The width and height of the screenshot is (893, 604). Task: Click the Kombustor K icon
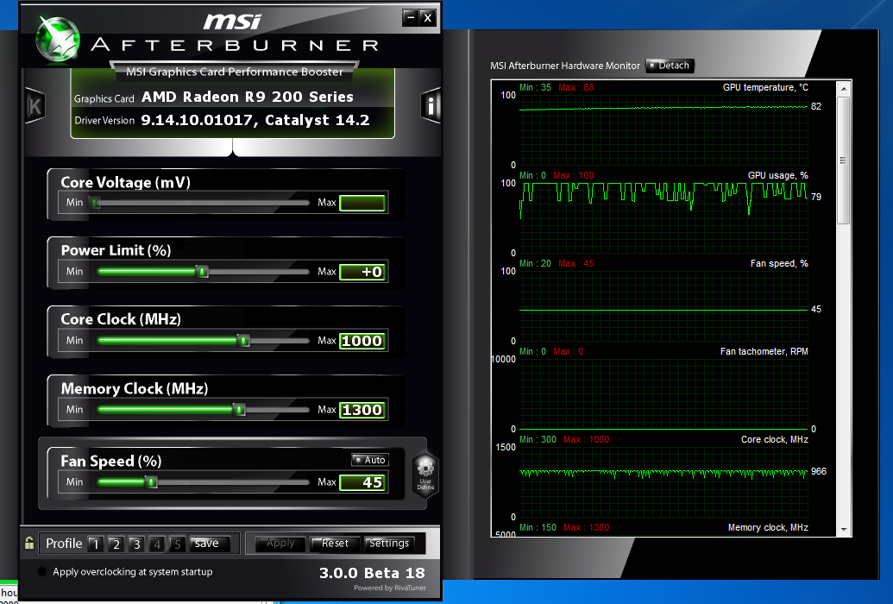[35, 106]
